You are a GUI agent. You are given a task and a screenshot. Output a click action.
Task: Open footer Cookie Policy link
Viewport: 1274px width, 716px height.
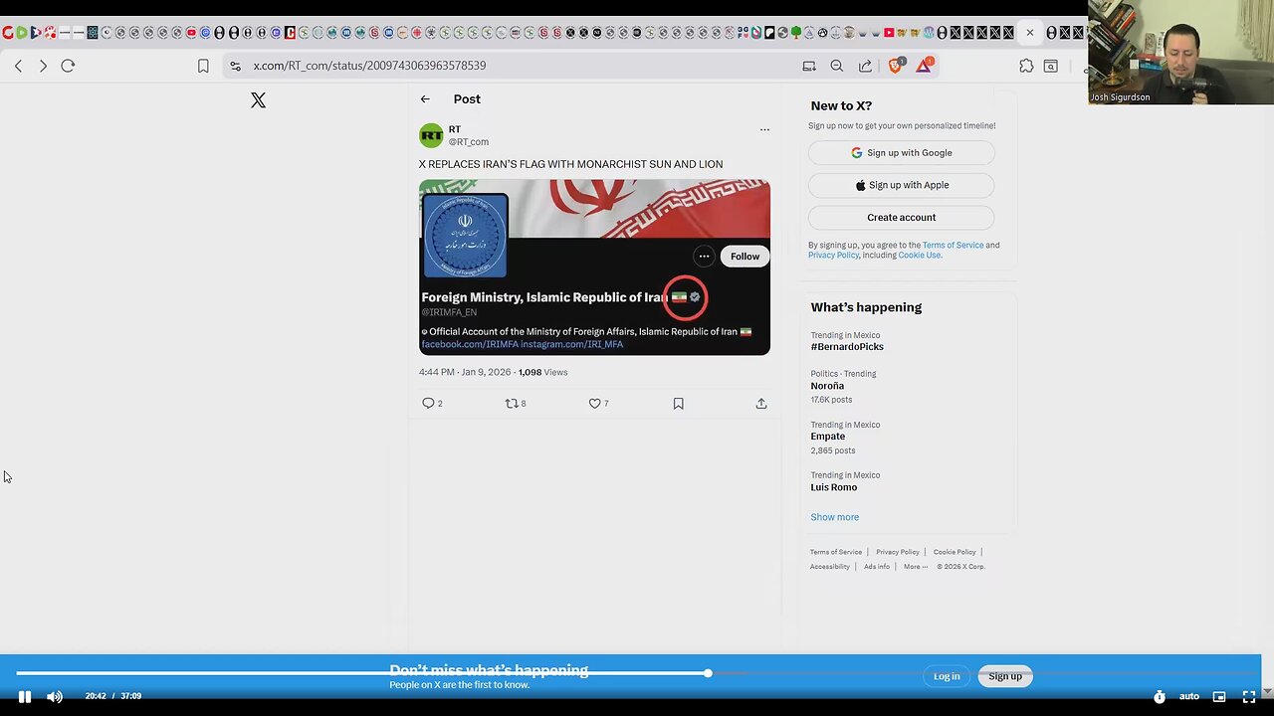[x=955, y=552]
